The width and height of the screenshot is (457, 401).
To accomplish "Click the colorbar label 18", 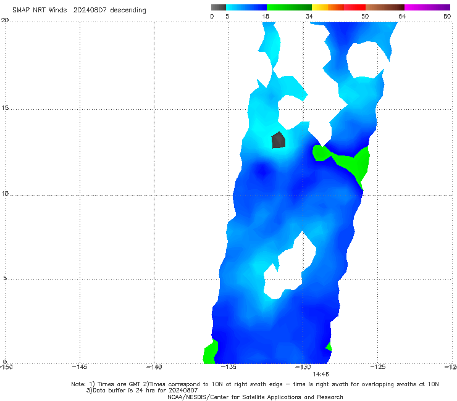I will coord(266,16).
